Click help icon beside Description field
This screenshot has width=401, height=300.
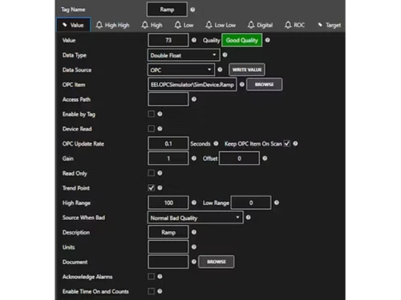point(194,232)
